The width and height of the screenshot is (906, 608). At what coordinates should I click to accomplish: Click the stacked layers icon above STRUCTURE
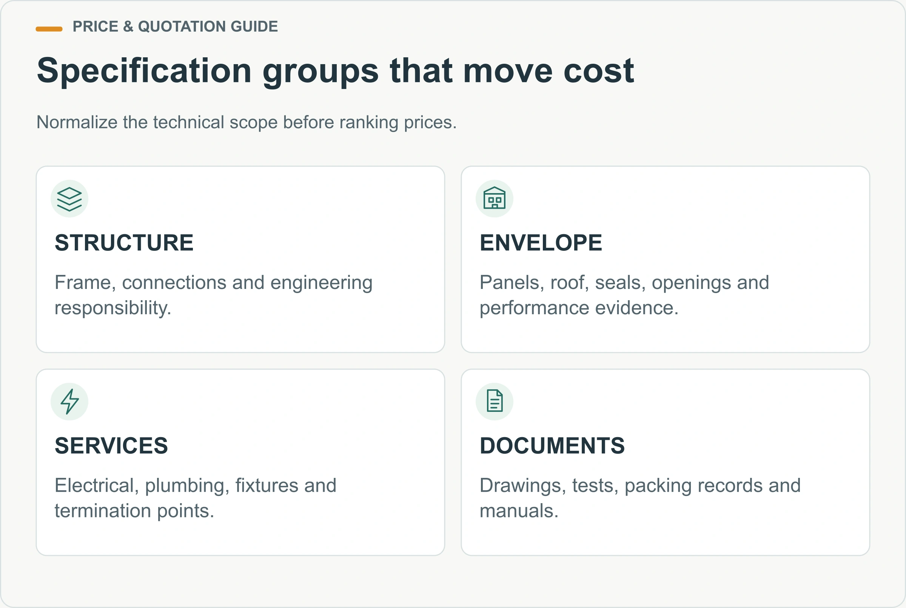coord(69,199)
